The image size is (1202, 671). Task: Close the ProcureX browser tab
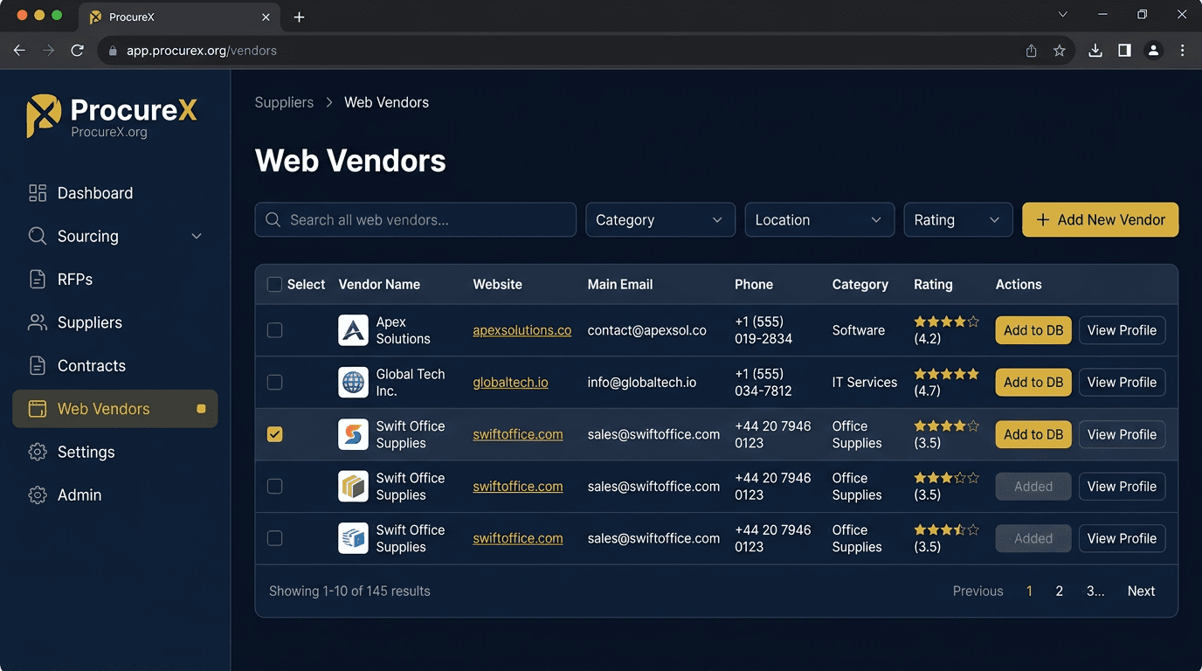pyautogui.click(x=266, y=17)
